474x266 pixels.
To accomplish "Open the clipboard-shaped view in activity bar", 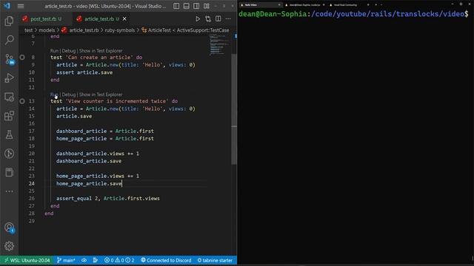I will click(9, 172).
